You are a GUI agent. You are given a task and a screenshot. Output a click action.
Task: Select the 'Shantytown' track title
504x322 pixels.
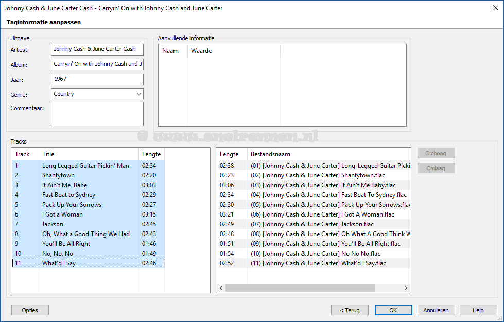[x=58, y=175]
